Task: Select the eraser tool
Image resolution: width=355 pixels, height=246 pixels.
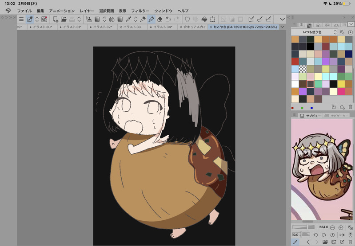Action: 160,19
